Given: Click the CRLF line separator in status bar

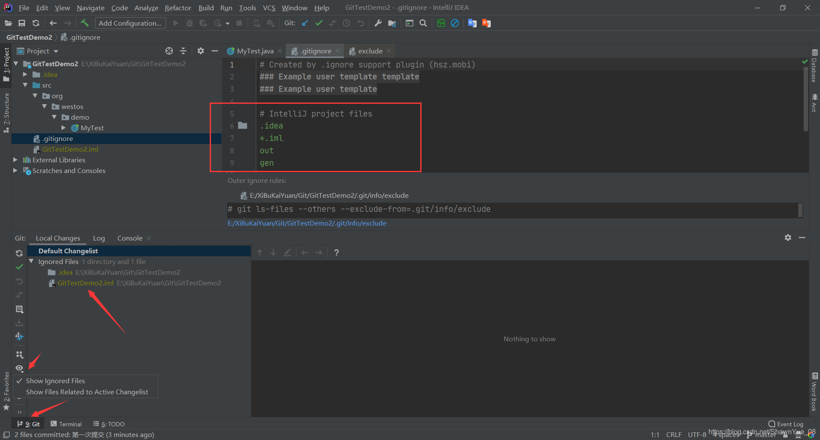Looking at the screenshot, I should coord(674,434).
